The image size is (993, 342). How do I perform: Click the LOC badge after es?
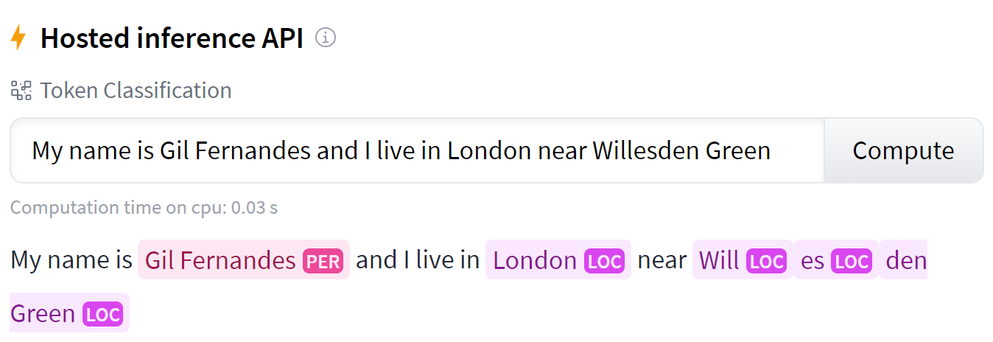click(x=852, y=261)
